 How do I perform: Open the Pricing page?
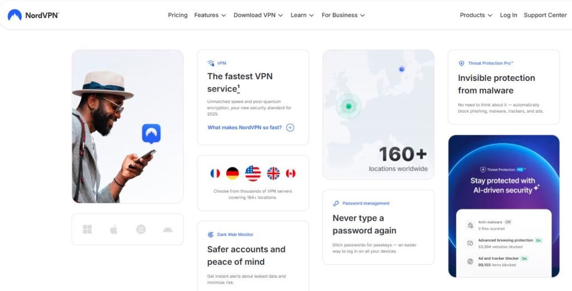point(178,15)
